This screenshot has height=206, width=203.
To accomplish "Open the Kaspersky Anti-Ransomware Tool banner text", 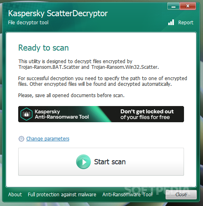I will 62,114.
